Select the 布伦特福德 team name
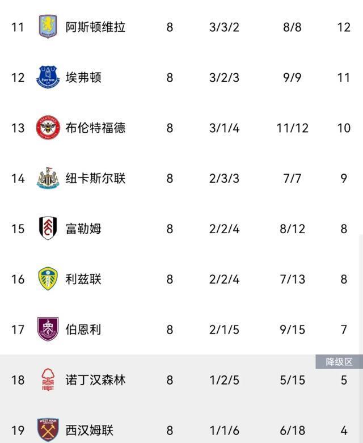The height and width of the screenshot is (443, 363). 95,128
